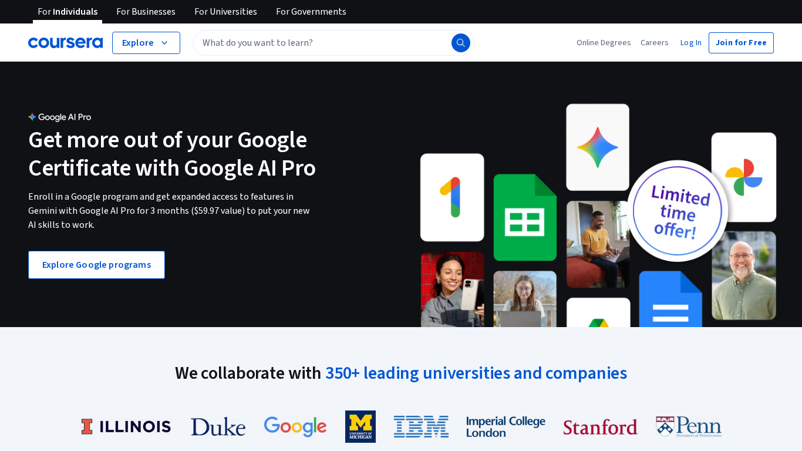Switch to the For Universities tab

[x=225, y=11]
